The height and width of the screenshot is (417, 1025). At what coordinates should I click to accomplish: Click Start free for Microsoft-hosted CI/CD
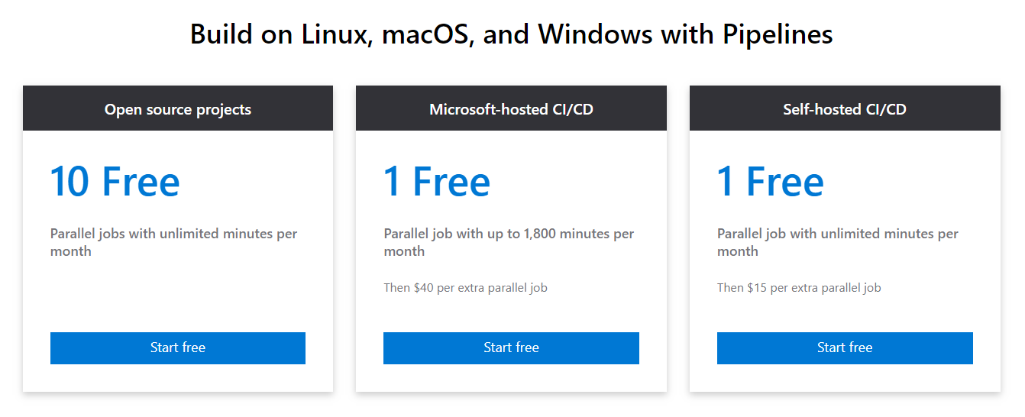[511, 347]
